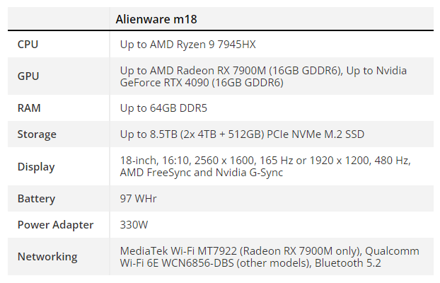Click the 330W value
This screenshot has width=440, height=283.
click(134, 225)
